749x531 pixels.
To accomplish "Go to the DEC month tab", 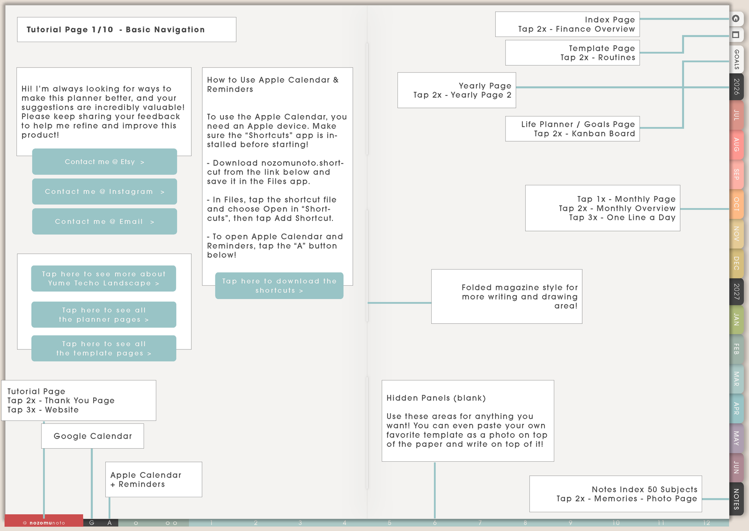I will (736, 263).
